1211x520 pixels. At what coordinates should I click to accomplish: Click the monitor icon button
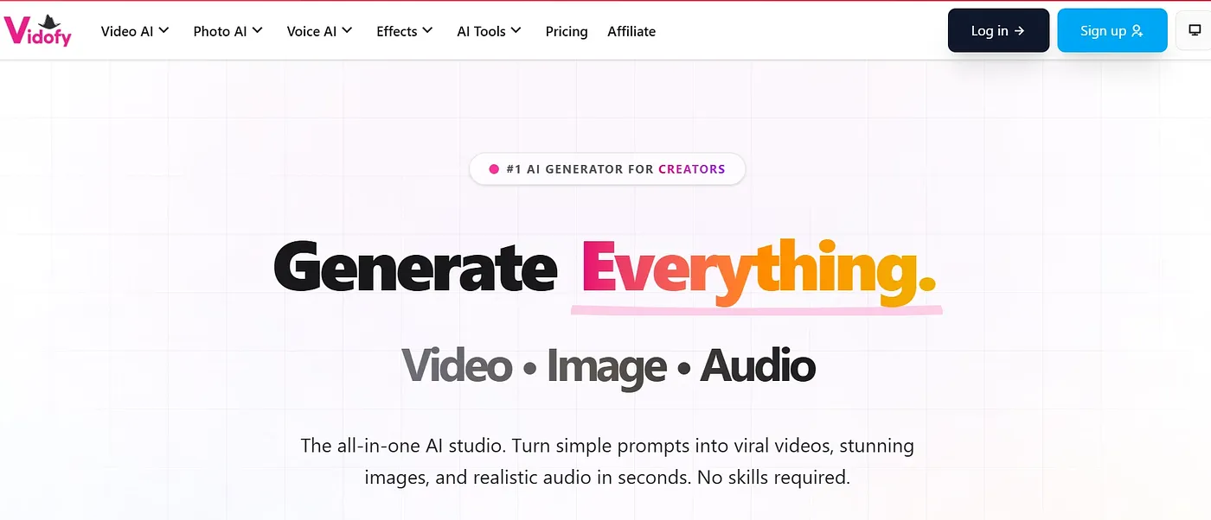coord(1195,30)
